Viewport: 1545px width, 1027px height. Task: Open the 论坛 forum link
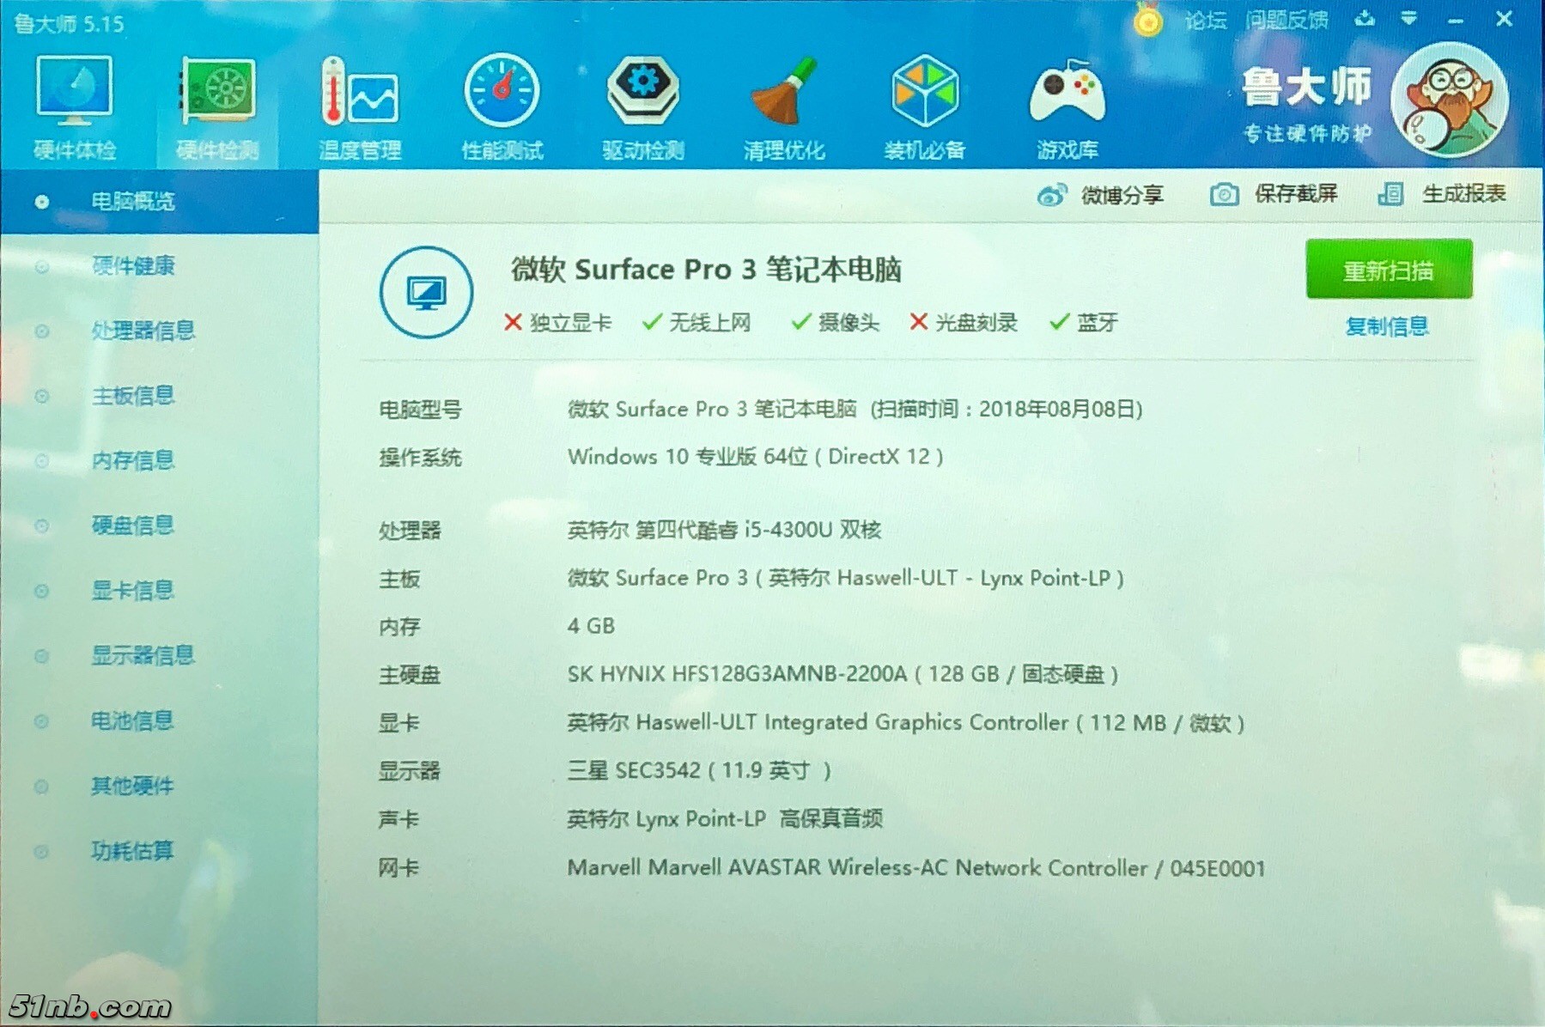point(1205,21)
